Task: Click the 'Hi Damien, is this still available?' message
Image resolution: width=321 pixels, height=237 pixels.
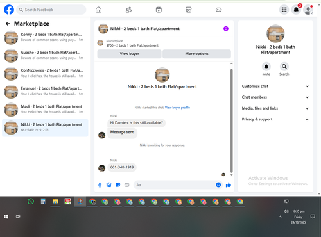Action: point(136,123)
